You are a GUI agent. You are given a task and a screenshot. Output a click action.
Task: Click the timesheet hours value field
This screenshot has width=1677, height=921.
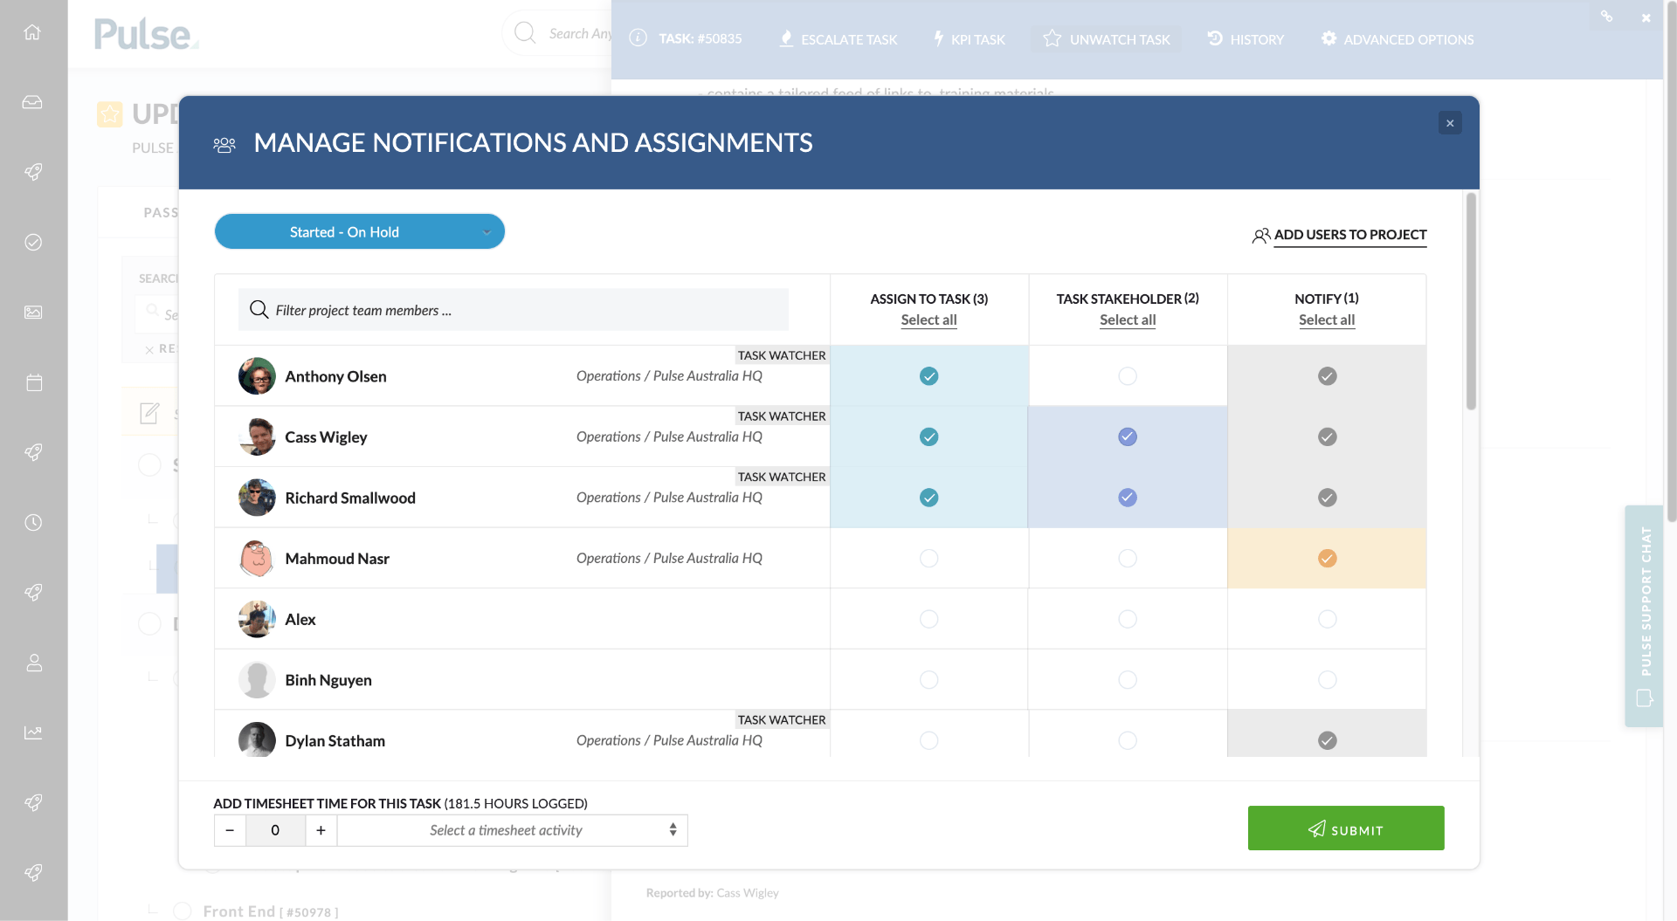275,830
